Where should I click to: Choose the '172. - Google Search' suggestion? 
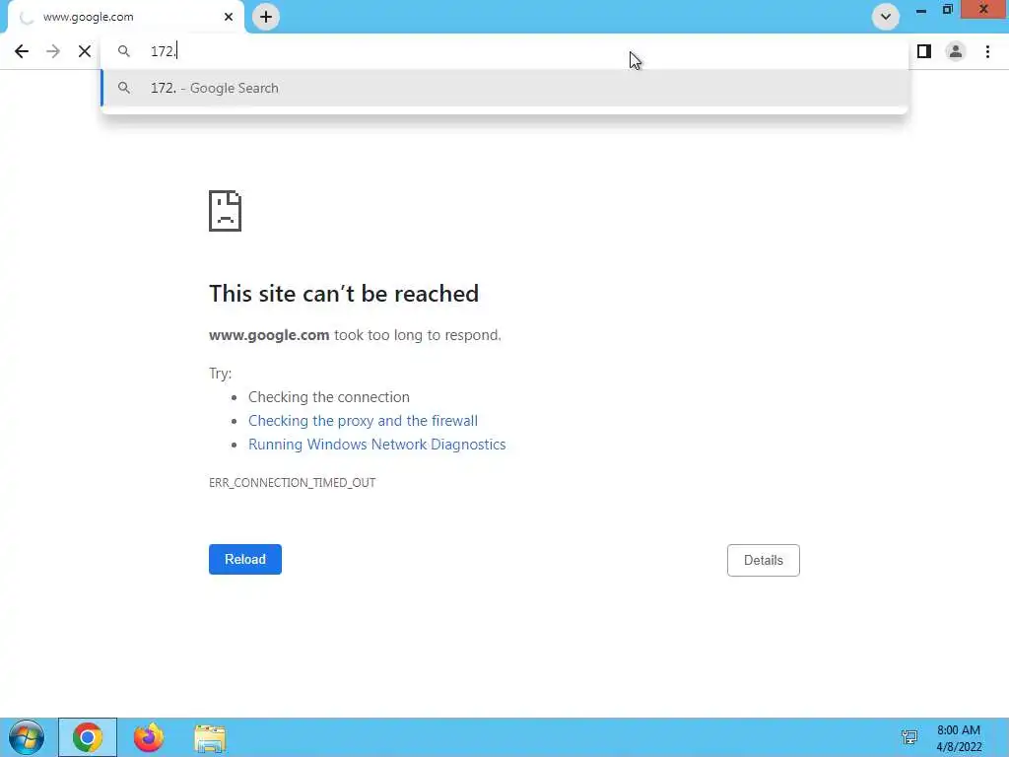pyautogui.click(x=504, y=88)
